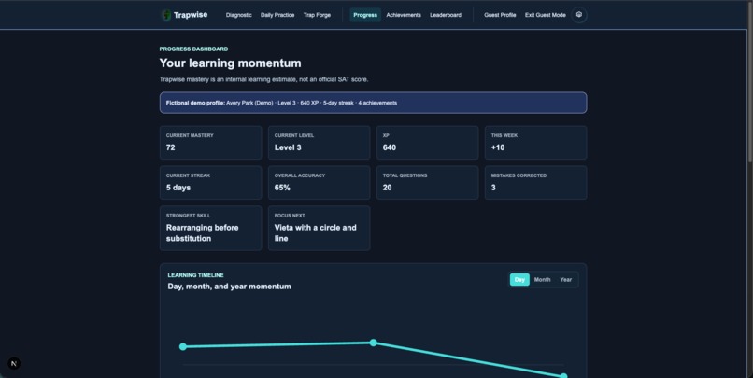
Task: Click the middle peak data point on chart
Action: (x=373, y=343)
